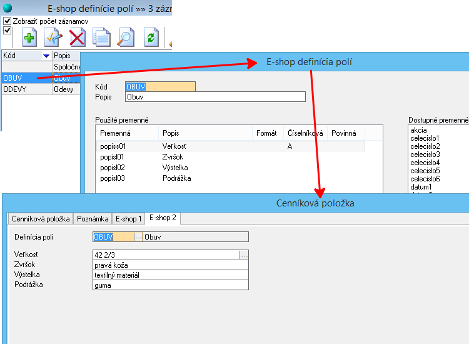Open the E-shop 1 tab

128,218
